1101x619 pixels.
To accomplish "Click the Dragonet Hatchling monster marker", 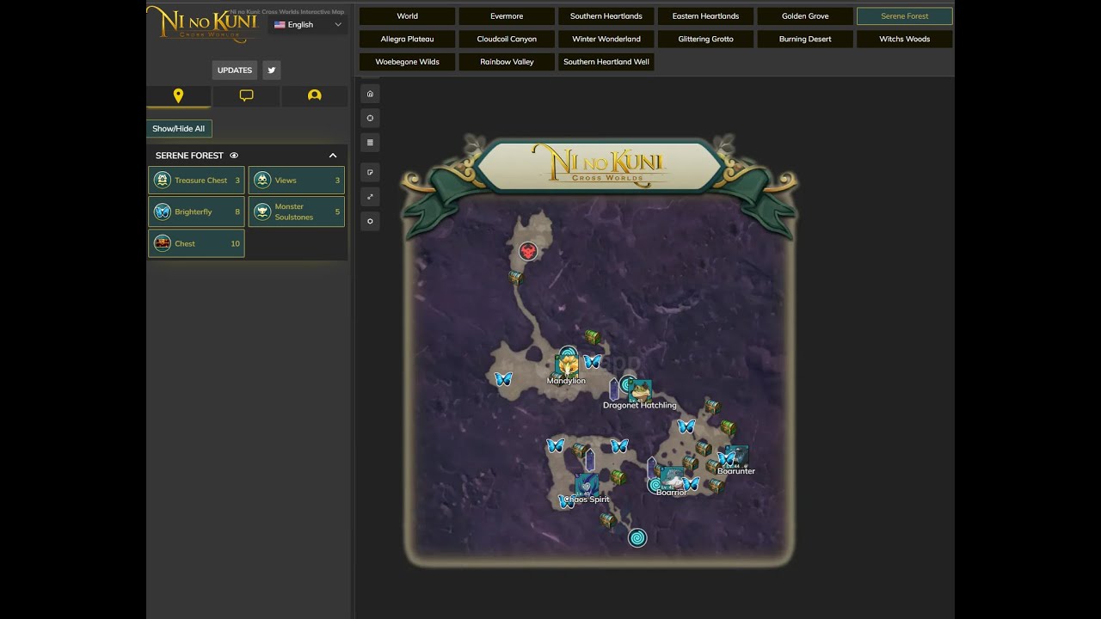I will point(640,390).
